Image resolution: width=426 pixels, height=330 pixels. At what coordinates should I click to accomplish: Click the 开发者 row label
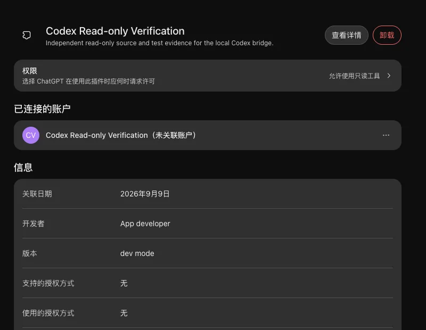(x=33, y=224)
